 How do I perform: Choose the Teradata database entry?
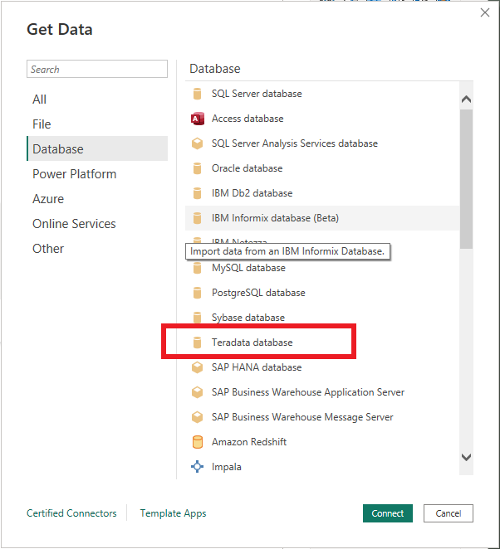(322, 343)
